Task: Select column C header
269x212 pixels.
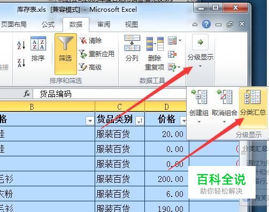Action: [120, 107]
